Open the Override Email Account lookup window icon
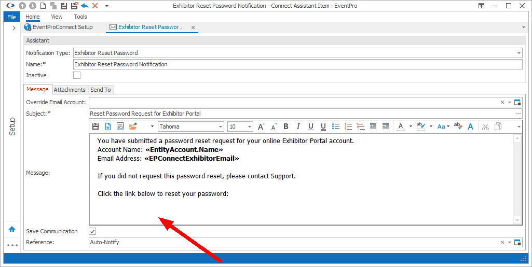Viewport: 532px width, 267px height. coord(517,102)
